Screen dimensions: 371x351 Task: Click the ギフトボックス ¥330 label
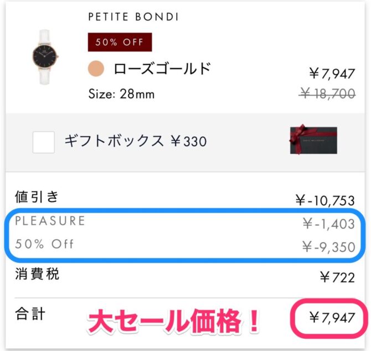point(136,141)
